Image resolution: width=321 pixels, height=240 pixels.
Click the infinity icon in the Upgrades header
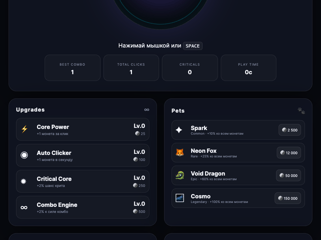146,110
